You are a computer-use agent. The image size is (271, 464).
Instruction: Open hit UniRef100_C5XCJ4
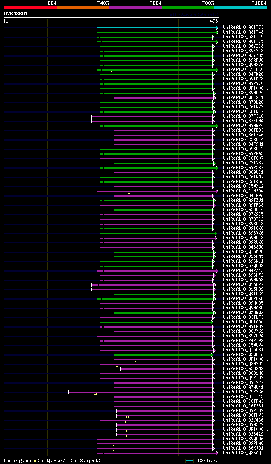tap(243, 140)
